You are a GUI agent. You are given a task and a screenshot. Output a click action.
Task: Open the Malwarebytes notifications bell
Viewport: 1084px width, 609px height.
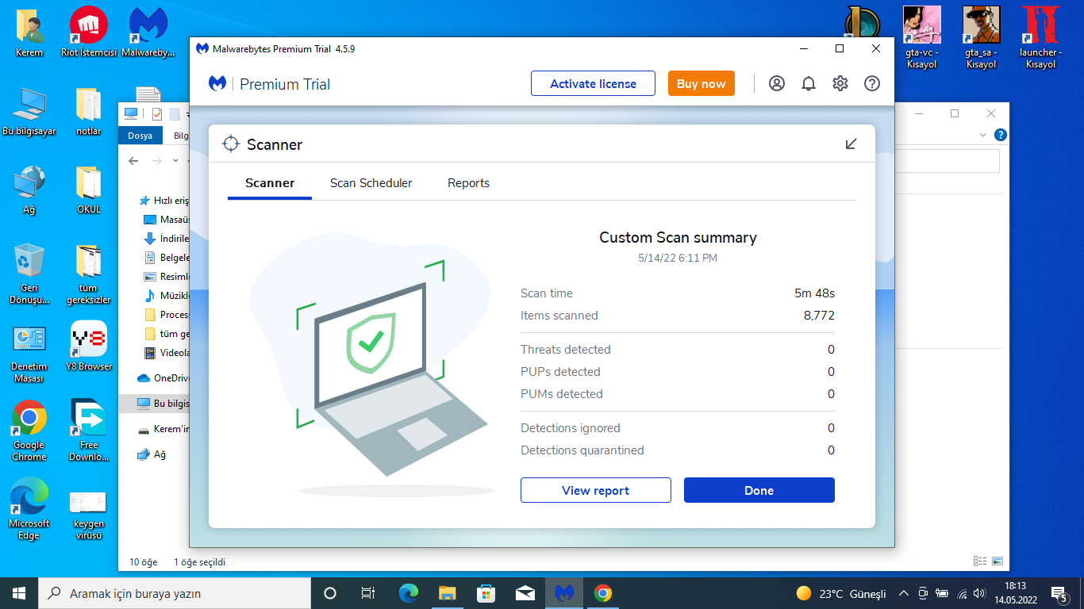(x=809, y=83)
